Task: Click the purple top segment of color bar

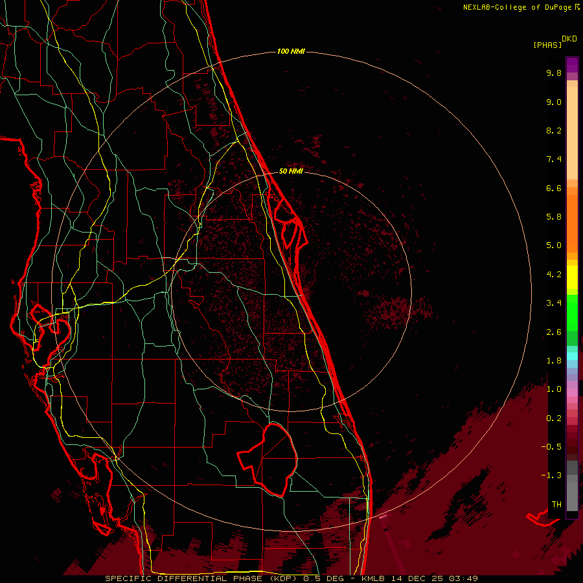Action: (x=572, y=65)
